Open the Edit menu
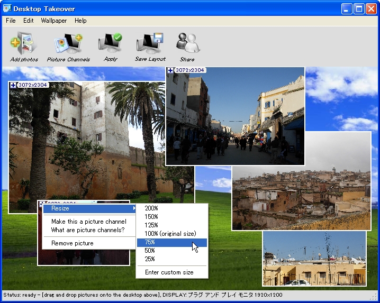The image size is (380, 303). pos(29,21)
